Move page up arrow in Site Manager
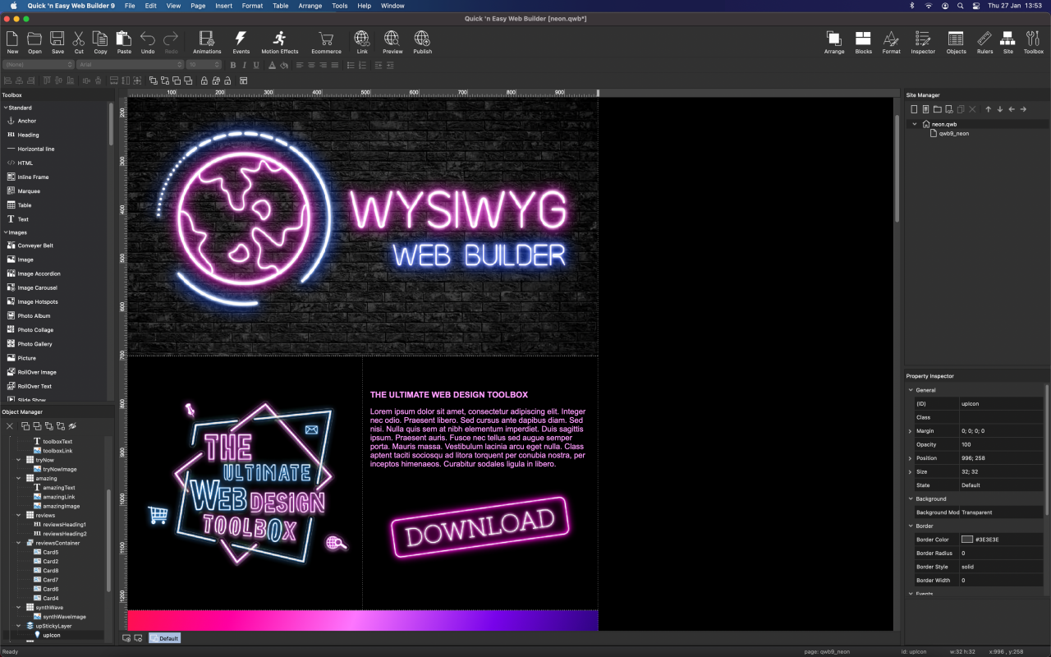 (989, 109)
